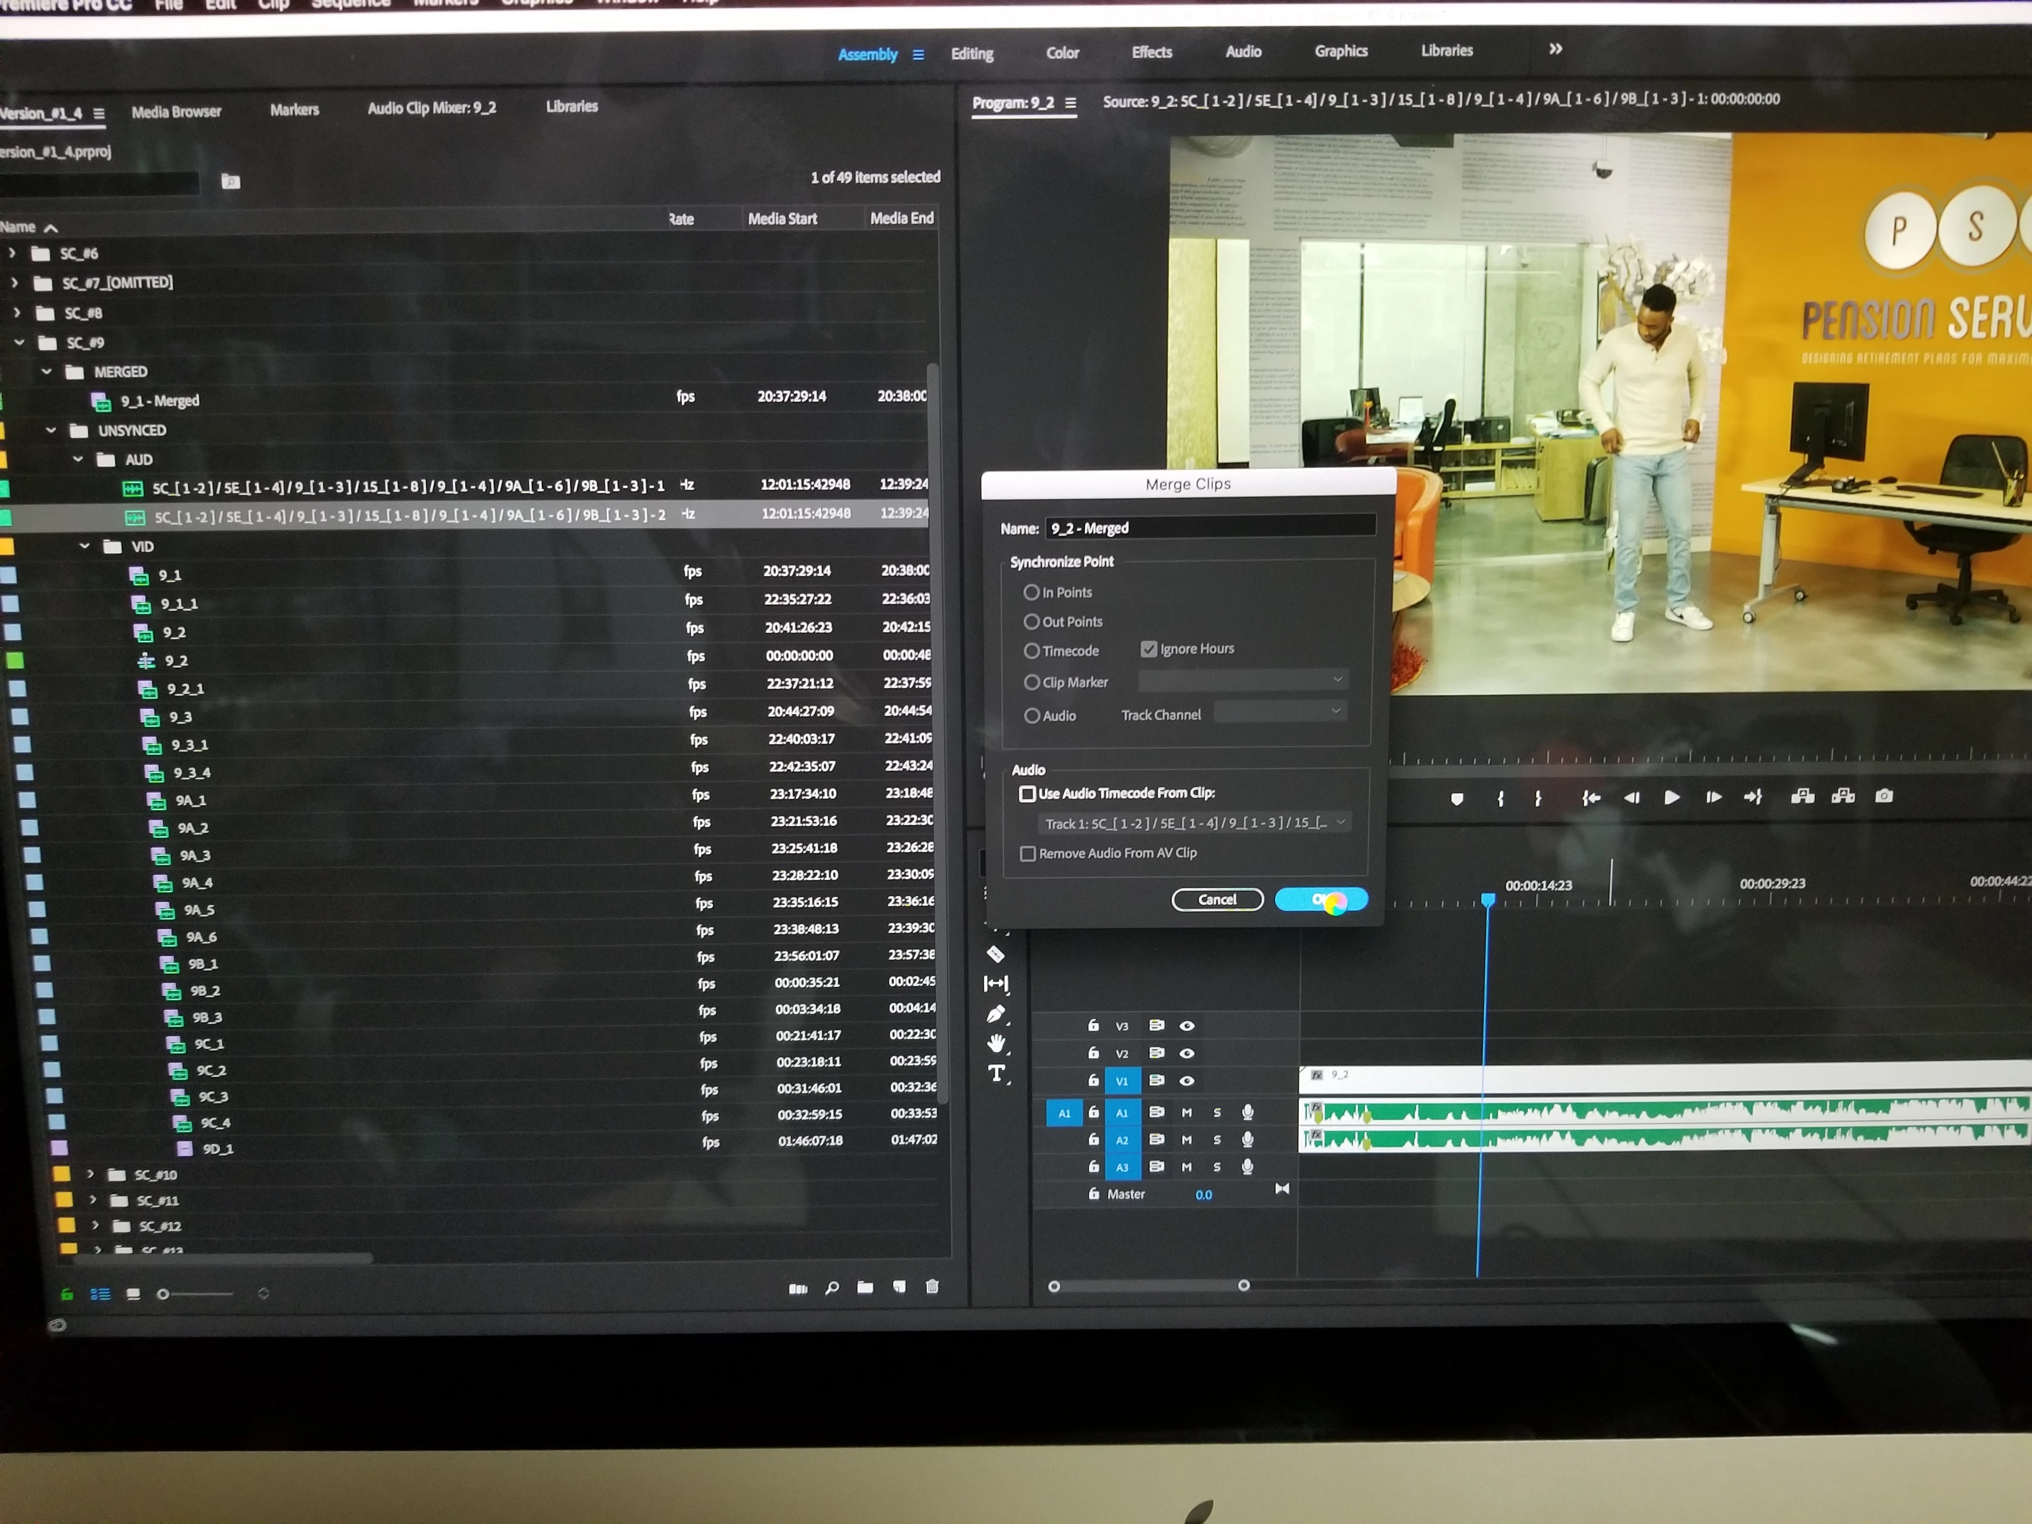The height and width of the screenshot is (1524, 2032).
Task: Select the Slip tool icon
Action: tap(996, 984)
